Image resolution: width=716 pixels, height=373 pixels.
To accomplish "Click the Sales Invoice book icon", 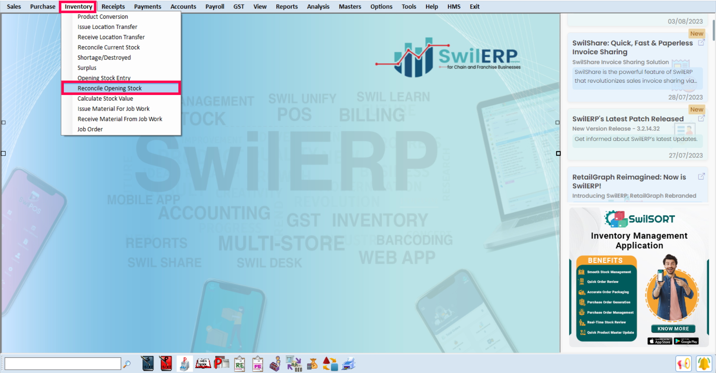I will 147,364.
